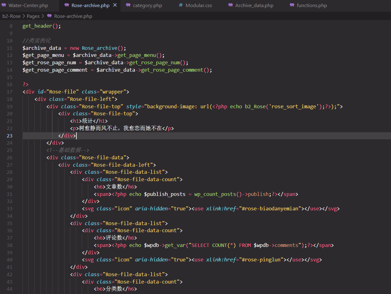The image size is (391, 294).
Task: Click PHP file icon in breadcrumb bar
Action: tap(49, 16)
